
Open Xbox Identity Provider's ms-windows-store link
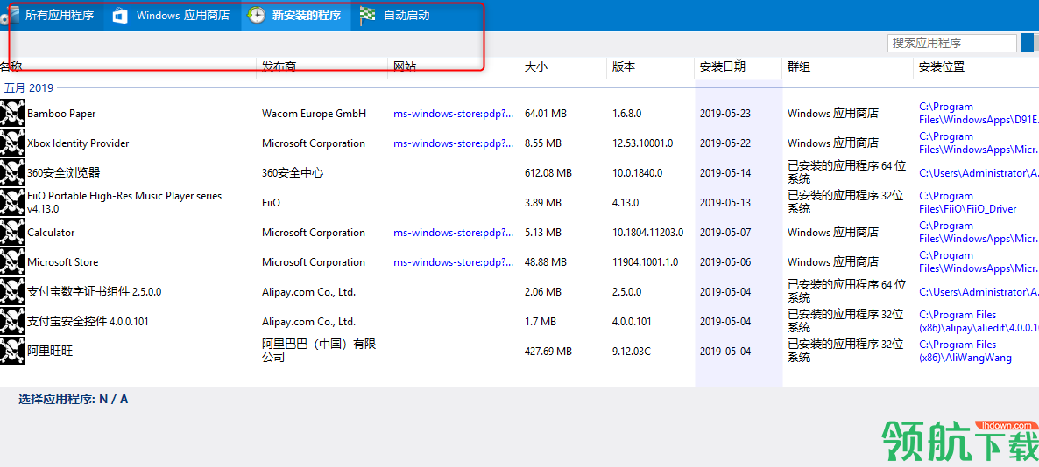[453, 143]
